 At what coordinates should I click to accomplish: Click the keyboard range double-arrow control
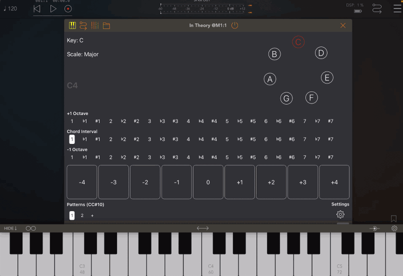click(x=203, y=228)
